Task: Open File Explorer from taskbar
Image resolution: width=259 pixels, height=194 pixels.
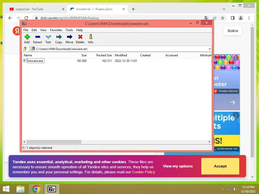Action: tap(20, 189)
